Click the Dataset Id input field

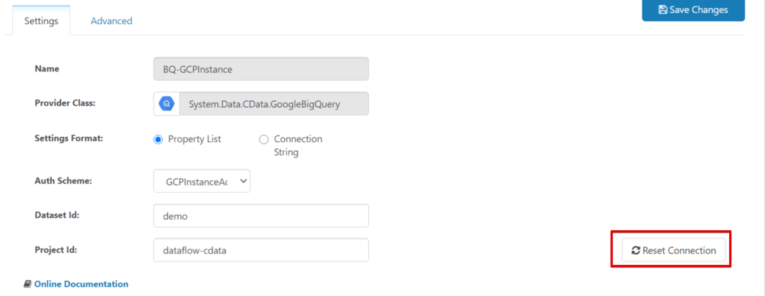click(x=261, y=216)
